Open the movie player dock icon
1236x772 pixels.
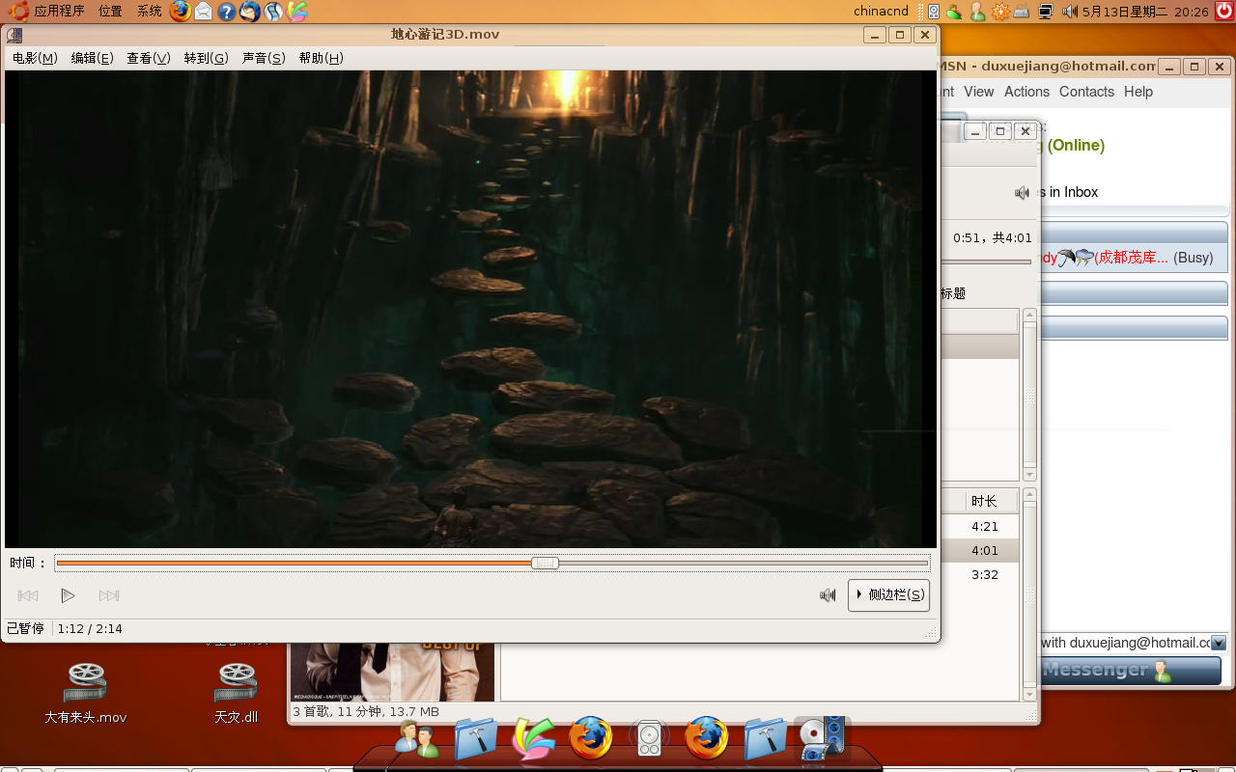coord(823,738)
